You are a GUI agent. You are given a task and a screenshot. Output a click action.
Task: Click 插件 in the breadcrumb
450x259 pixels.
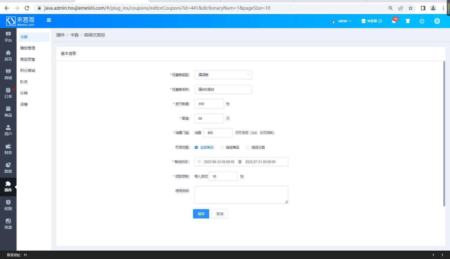[x=60, y=35]
